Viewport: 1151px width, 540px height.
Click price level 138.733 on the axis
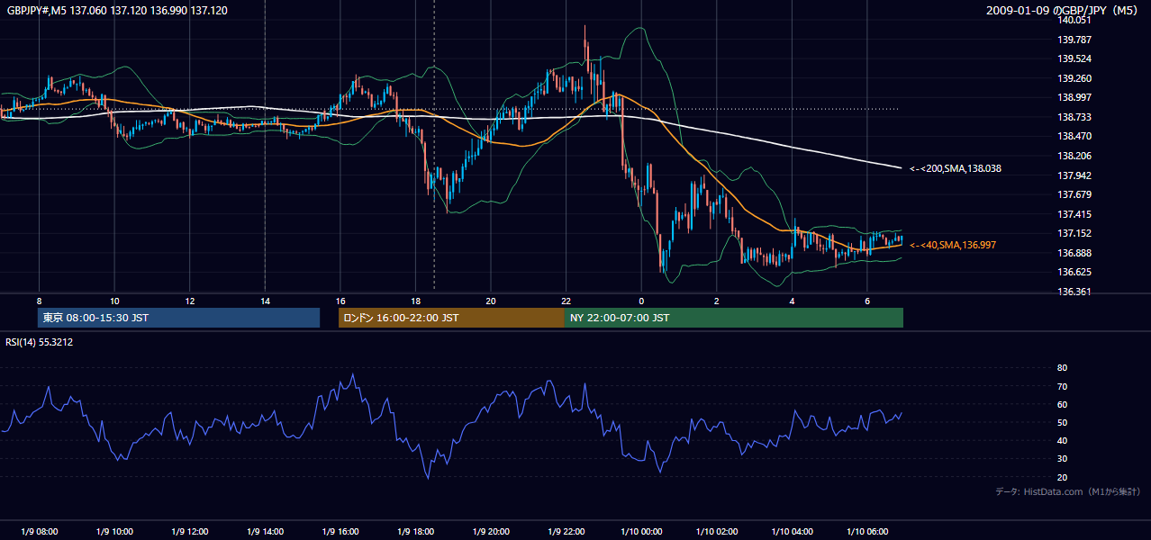[1074, 117]
